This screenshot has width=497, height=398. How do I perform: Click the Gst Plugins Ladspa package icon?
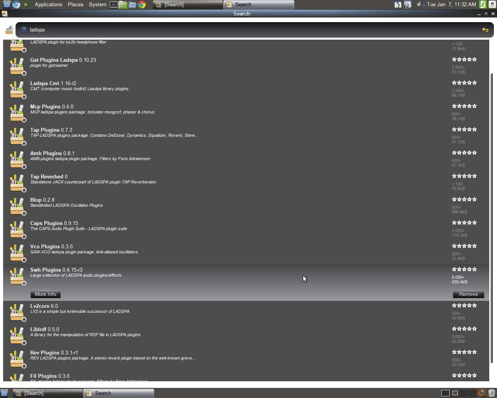(x=17, y=66)
